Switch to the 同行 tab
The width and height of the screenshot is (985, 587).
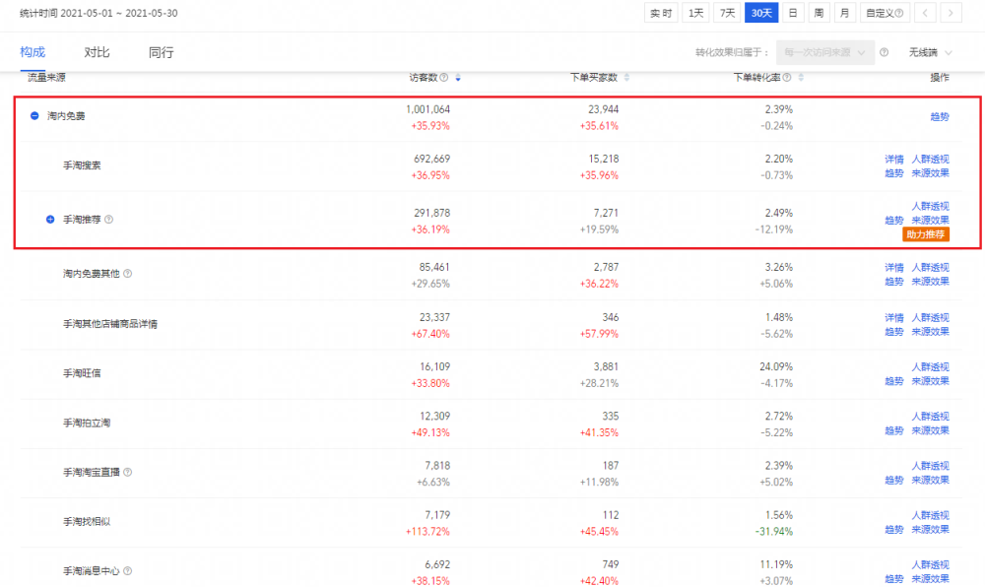click(161, 53)
